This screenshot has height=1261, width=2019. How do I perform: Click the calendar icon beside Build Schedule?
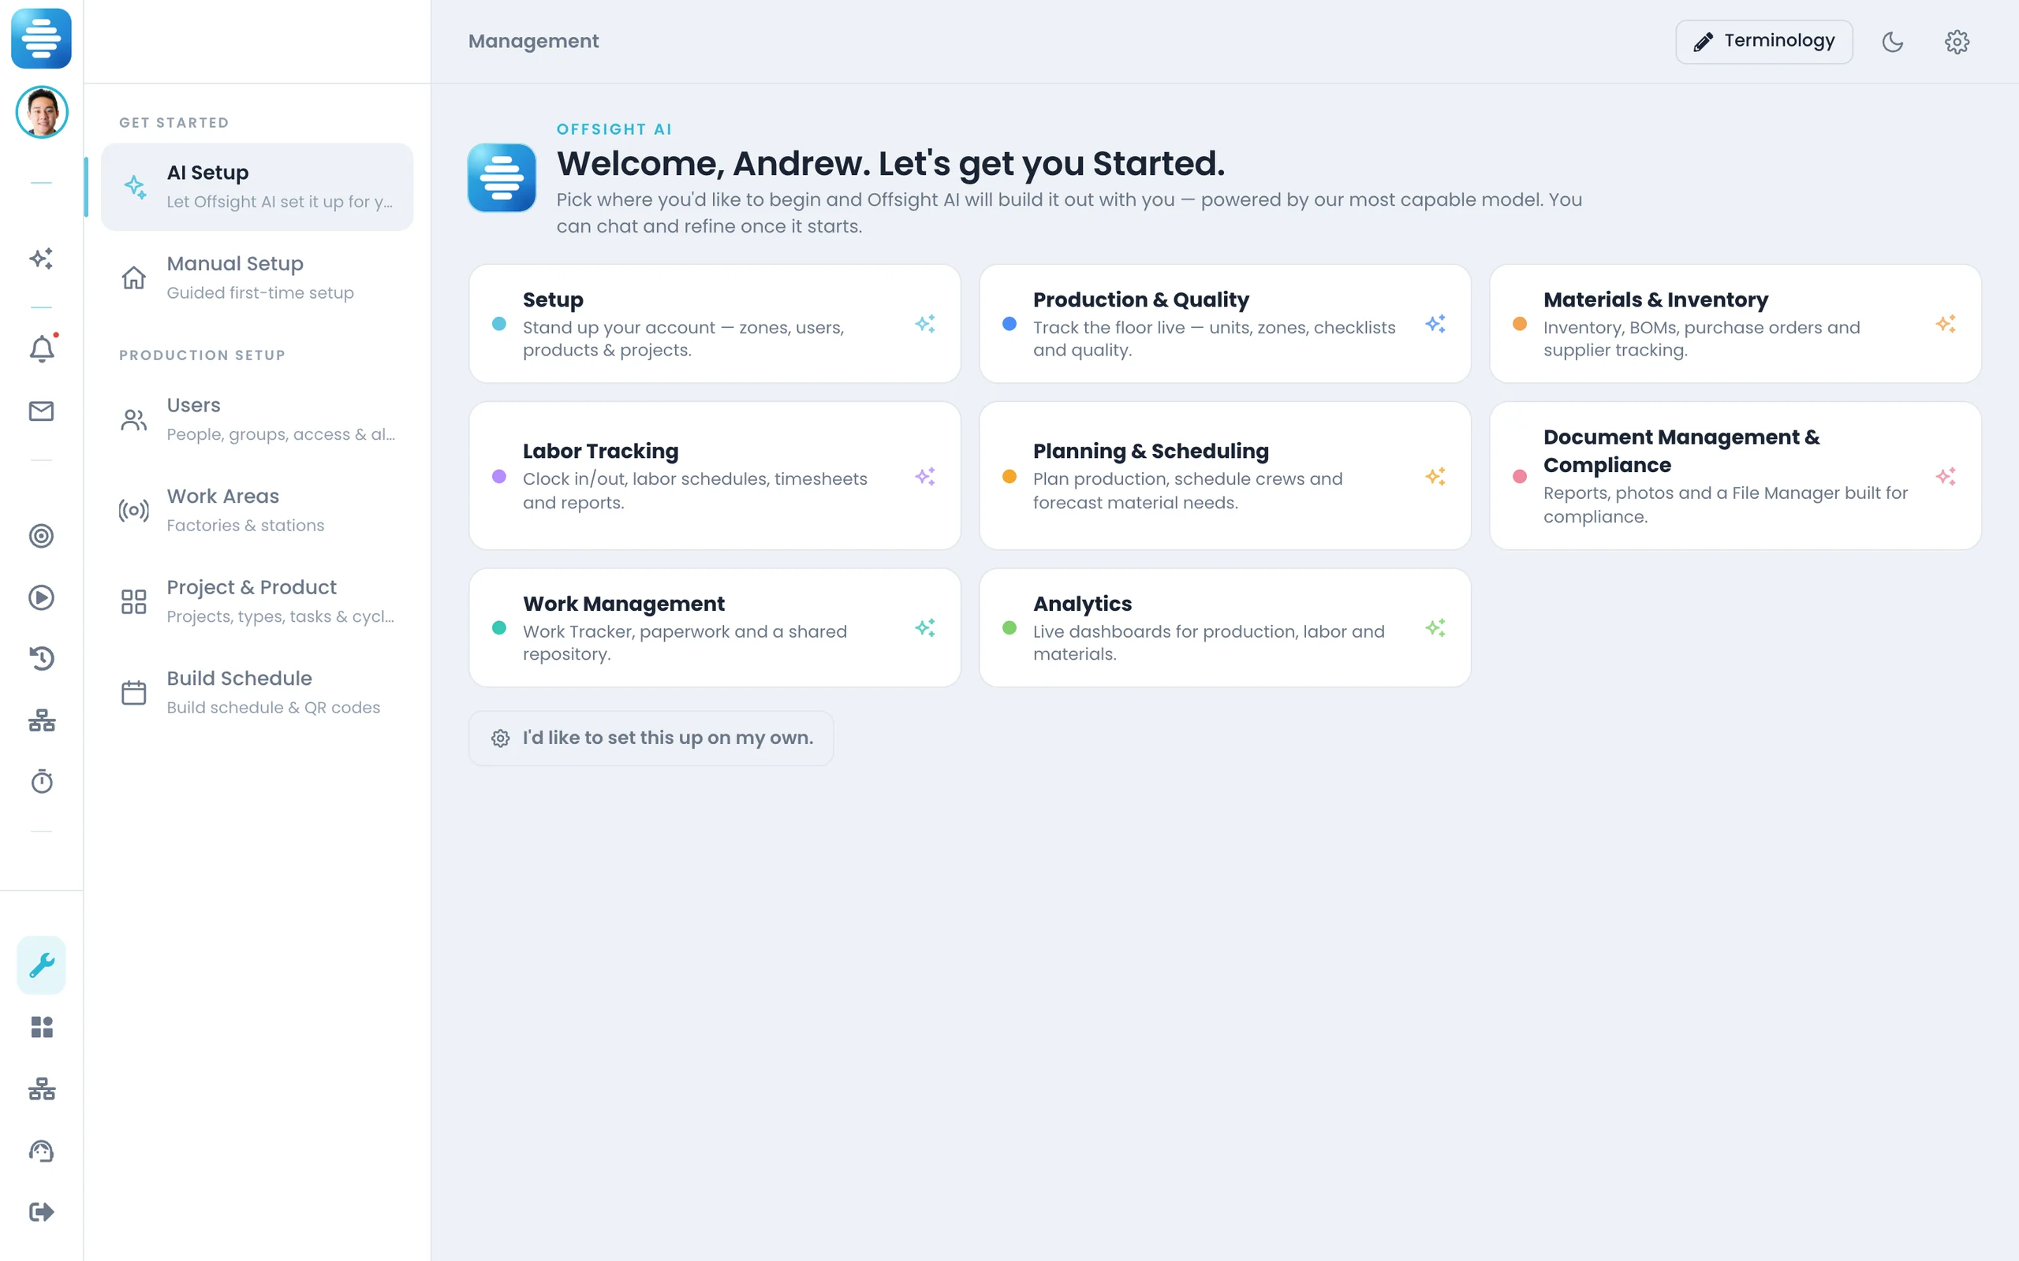tap(133, 692)
